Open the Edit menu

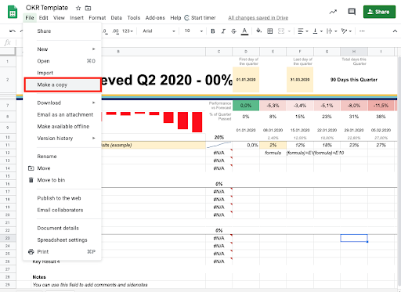click(x=43, y=18)
